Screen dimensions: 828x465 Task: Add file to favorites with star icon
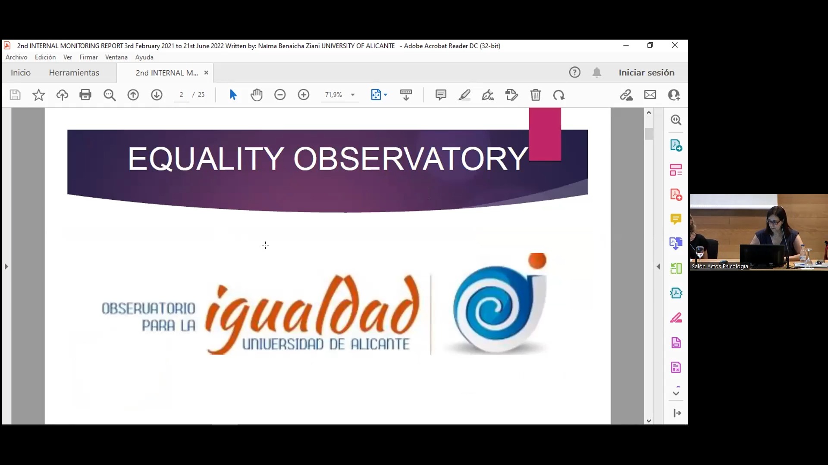39,95
